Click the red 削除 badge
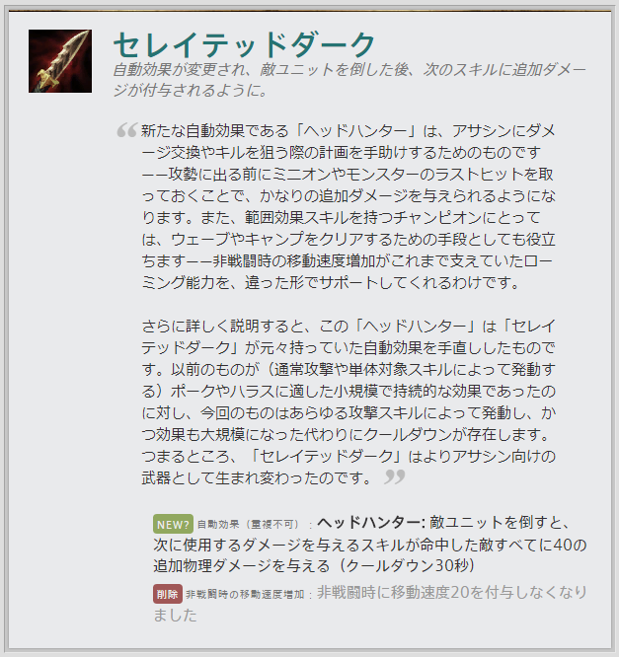Image resolution: width=619 pixels, height=657 pixels. coord(167,594)
